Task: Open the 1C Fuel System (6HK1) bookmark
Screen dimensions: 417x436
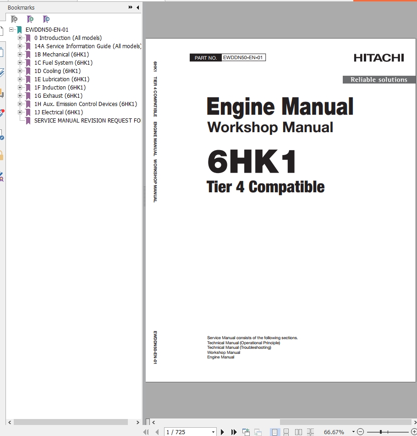Action: (63, 62)
